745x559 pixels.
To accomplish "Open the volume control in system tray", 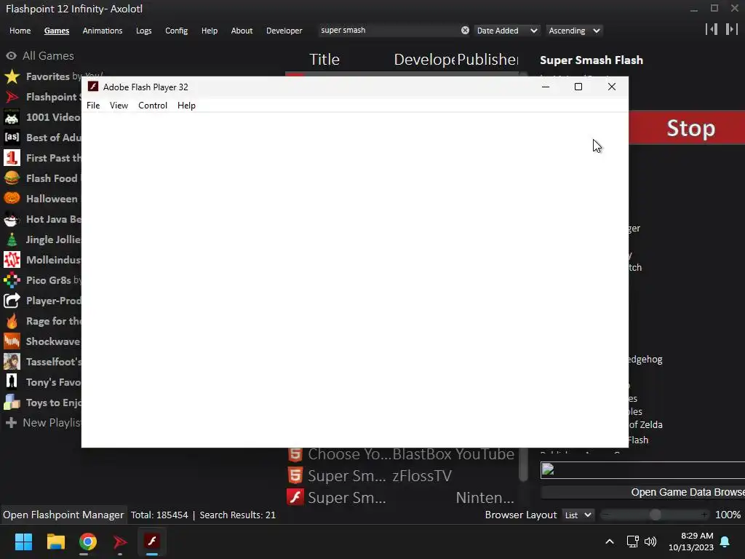I will (x=650, y=542).
